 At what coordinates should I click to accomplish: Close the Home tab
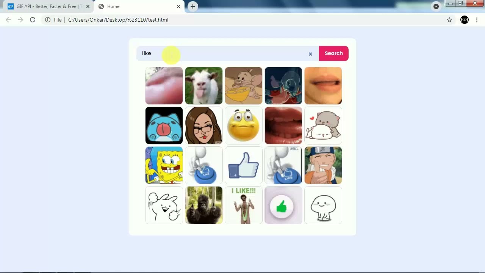pos(178,6)
